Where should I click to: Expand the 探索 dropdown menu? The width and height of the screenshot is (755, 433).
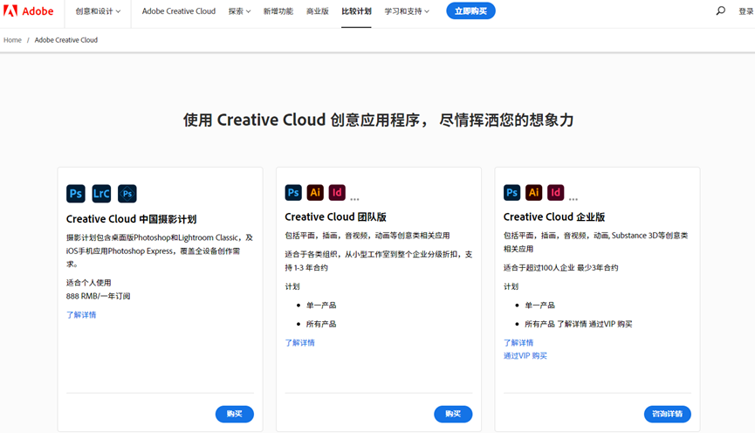click(239, 11)
